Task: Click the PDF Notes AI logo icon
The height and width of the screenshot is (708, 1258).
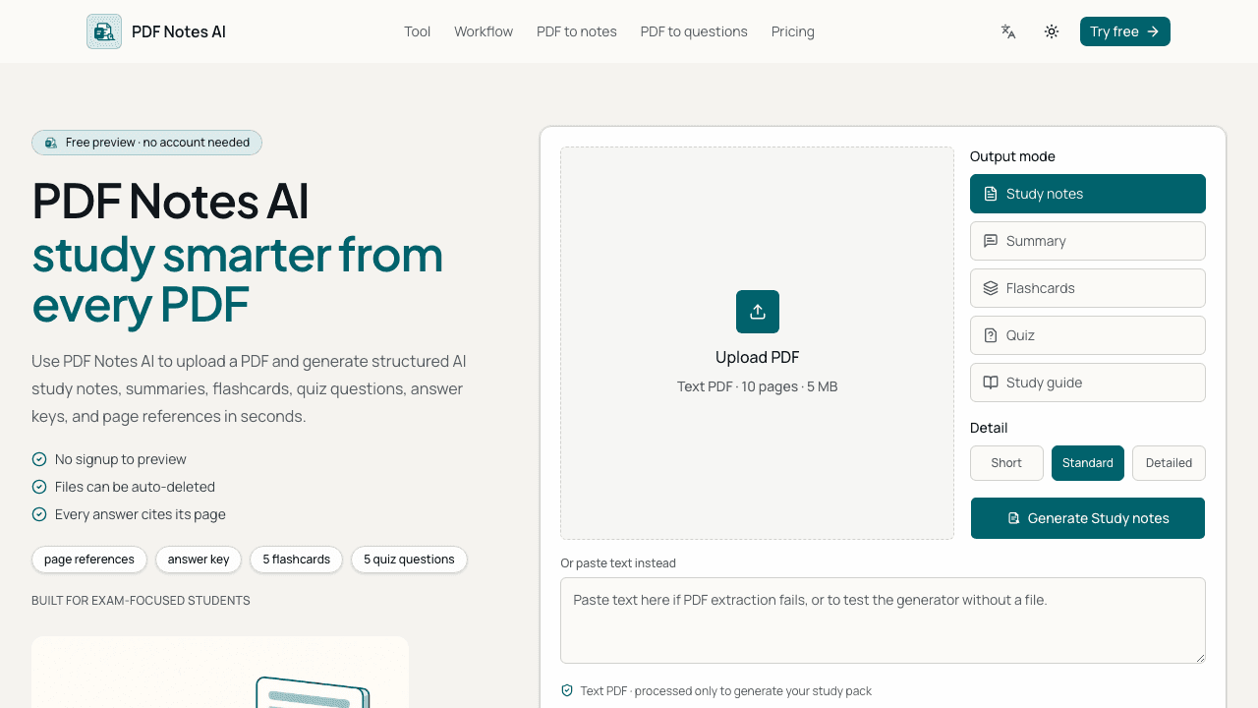Action: click(x=104, y=31)
